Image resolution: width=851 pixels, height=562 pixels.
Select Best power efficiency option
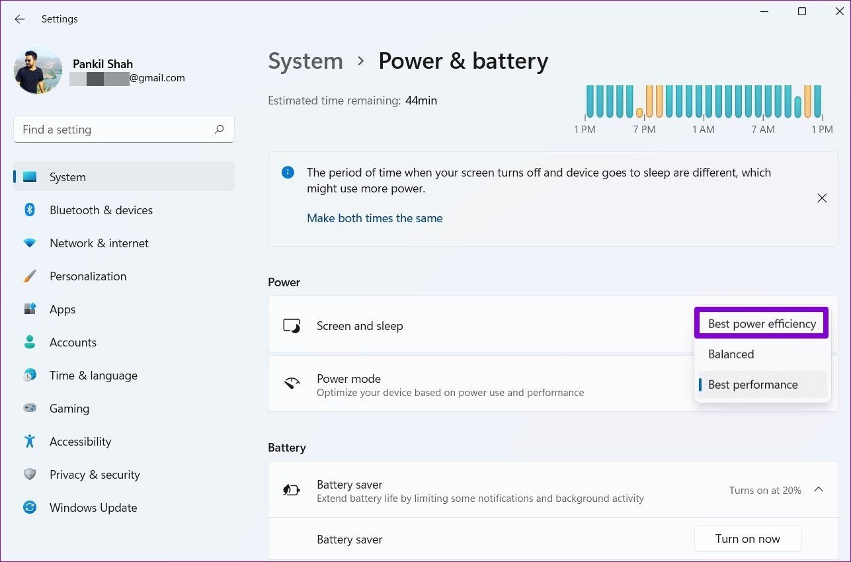(x=762, y=324)
